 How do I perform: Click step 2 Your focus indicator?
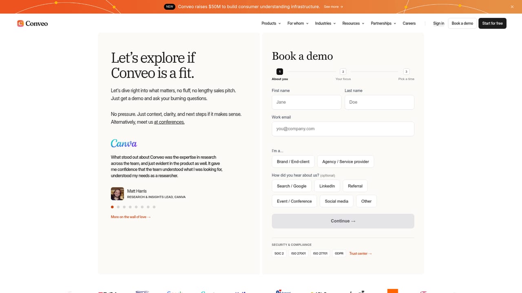click(x=343, y=74)
